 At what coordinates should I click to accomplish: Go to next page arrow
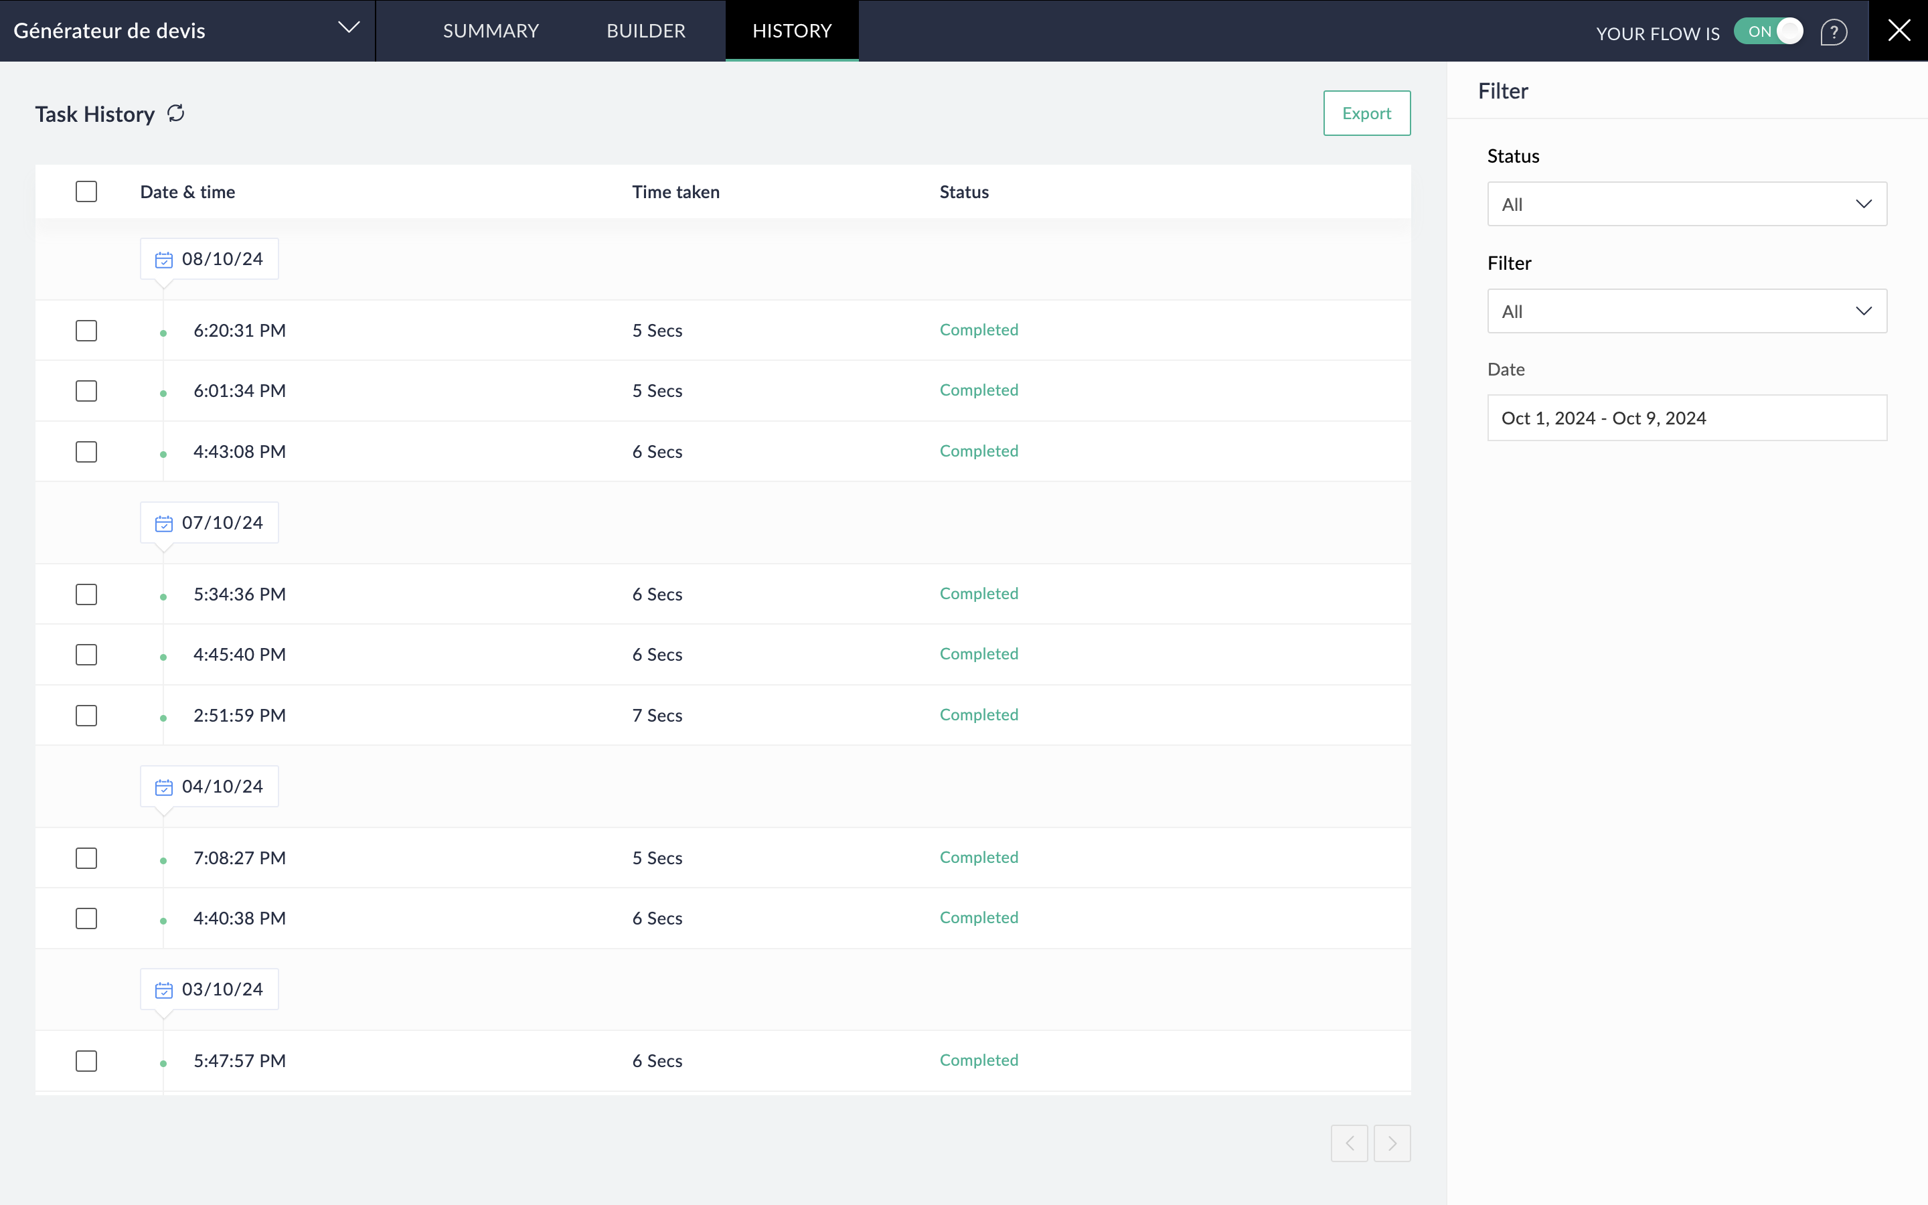tap(1392, 1143)
